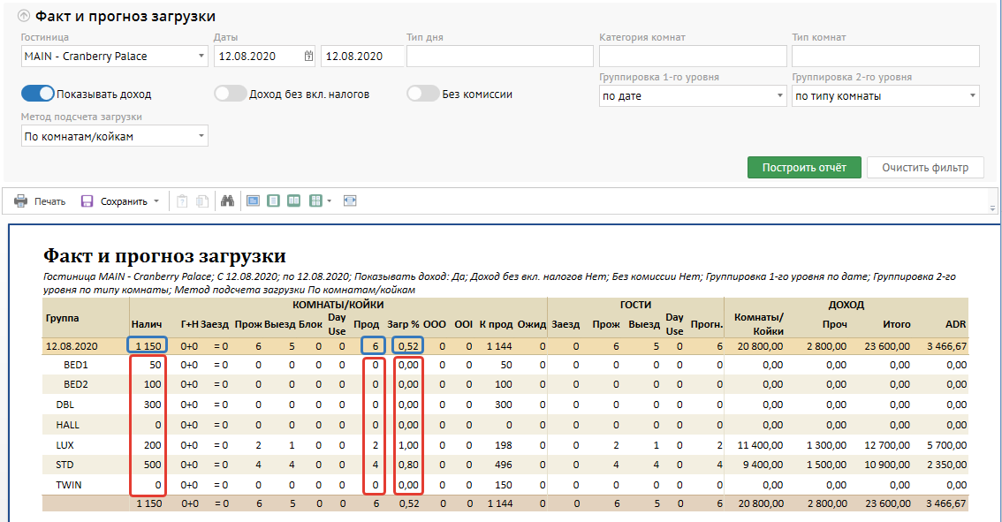Turn off the Показывать доход toggle
This screenshot has width=1002, height=522.
38,94
